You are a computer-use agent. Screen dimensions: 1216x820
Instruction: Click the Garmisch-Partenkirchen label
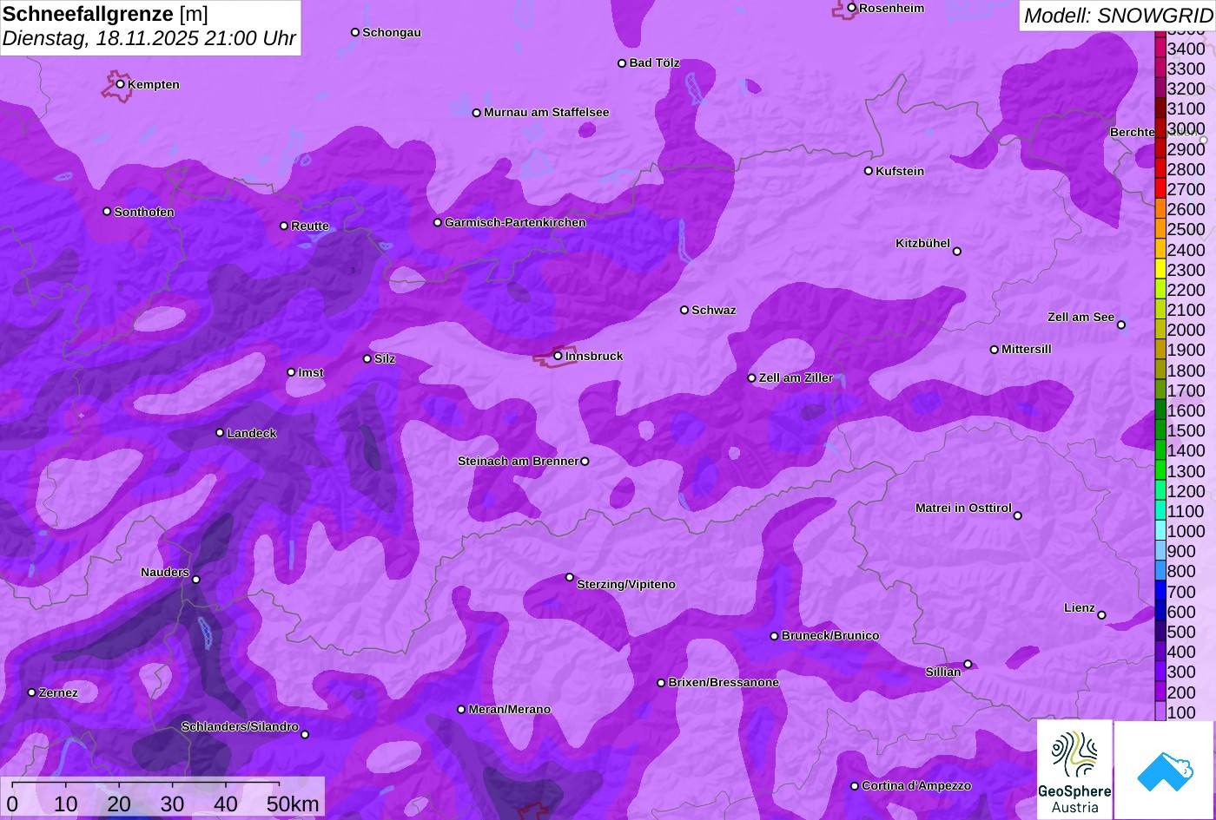coord(515,223)
